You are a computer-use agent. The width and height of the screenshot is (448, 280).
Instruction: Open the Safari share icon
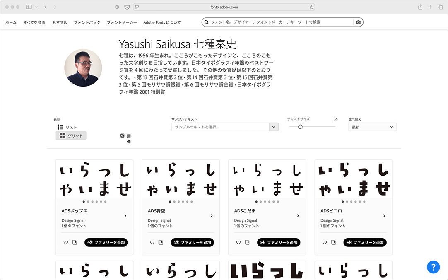coord(420,7)
